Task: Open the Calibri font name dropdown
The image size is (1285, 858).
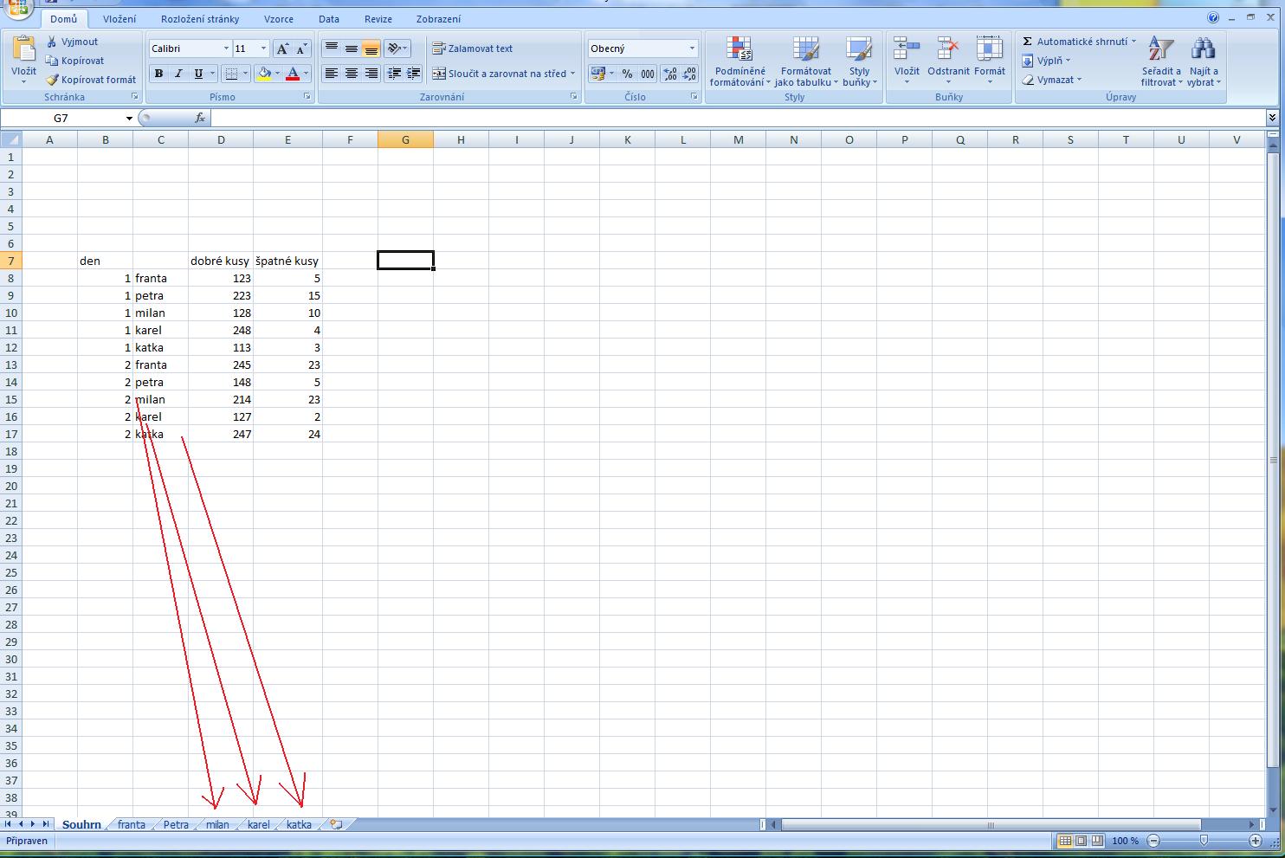Action: 226,48
